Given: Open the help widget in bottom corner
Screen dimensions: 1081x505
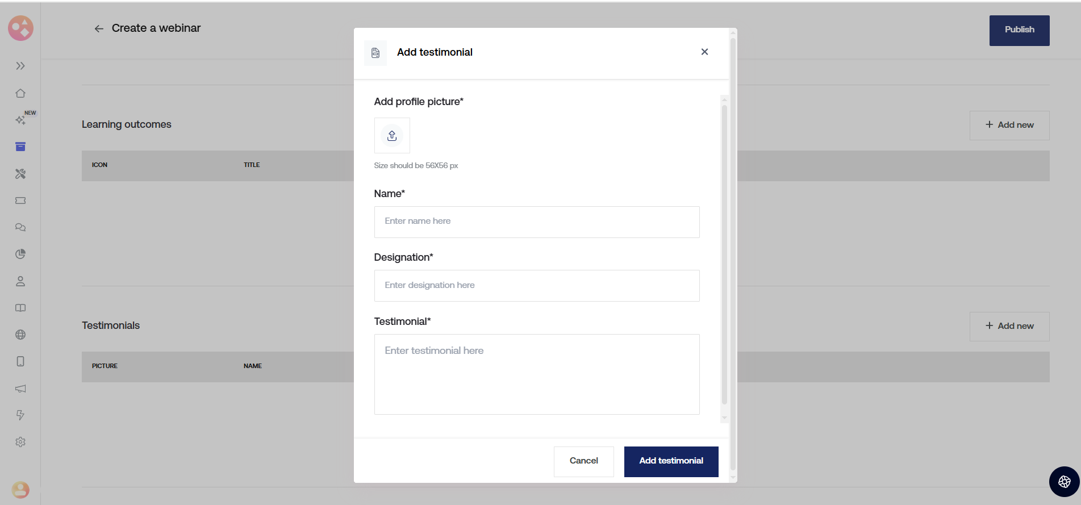Looking at the screenshot, I should [1064, 482].
